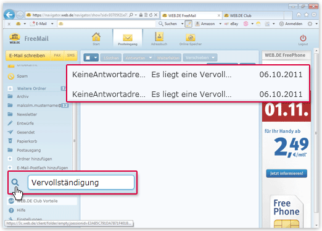Click the mail search magnifier icon

point(15,182)
